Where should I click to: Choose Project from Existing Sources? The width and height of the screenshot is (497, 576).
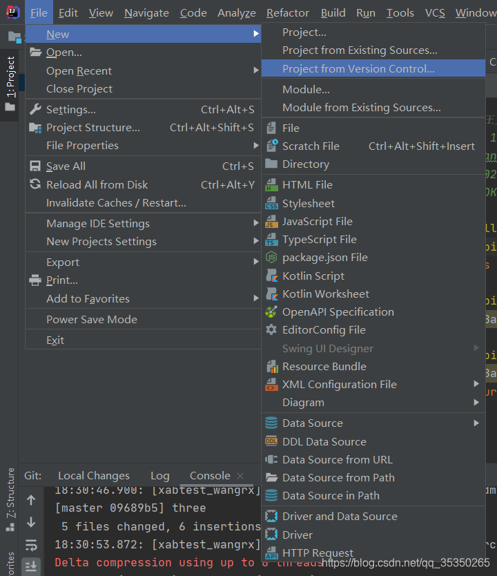tap(373, 50)
